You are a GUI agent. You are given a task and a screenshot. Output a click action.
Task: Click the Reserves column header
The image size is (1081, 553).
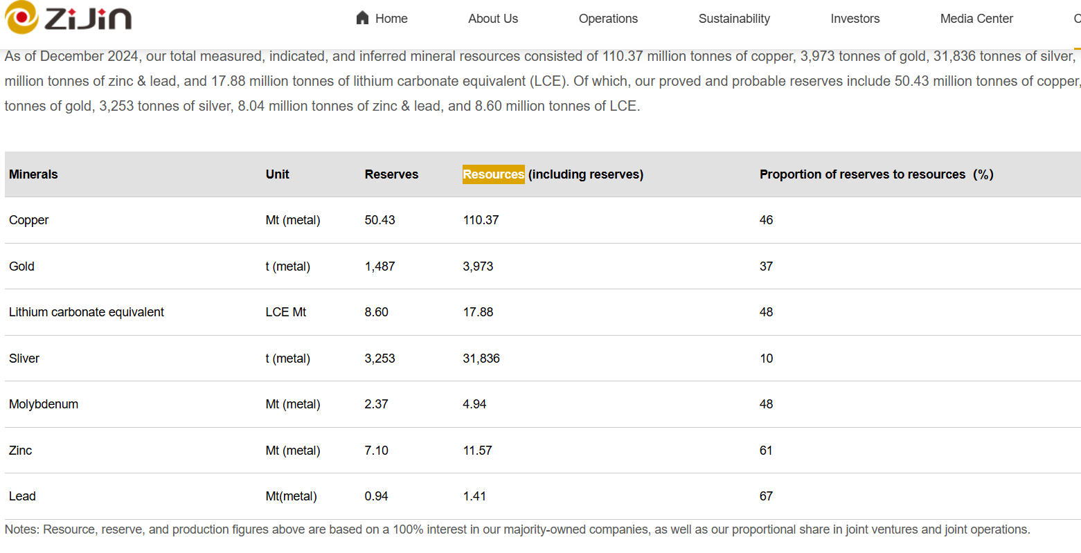(391, 174)
